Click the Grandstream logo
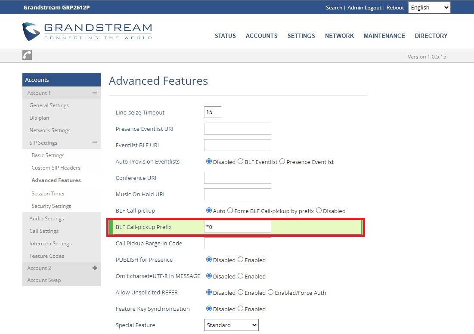The width and height of the screenshot is (474, 334). tap(87, 32)
